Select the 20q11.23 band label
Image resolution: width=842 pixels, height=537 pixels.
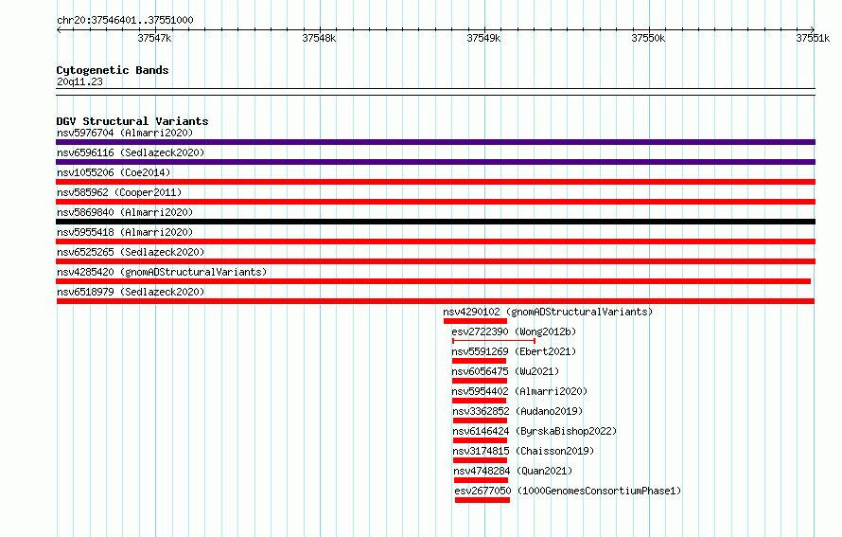(79, 81)
